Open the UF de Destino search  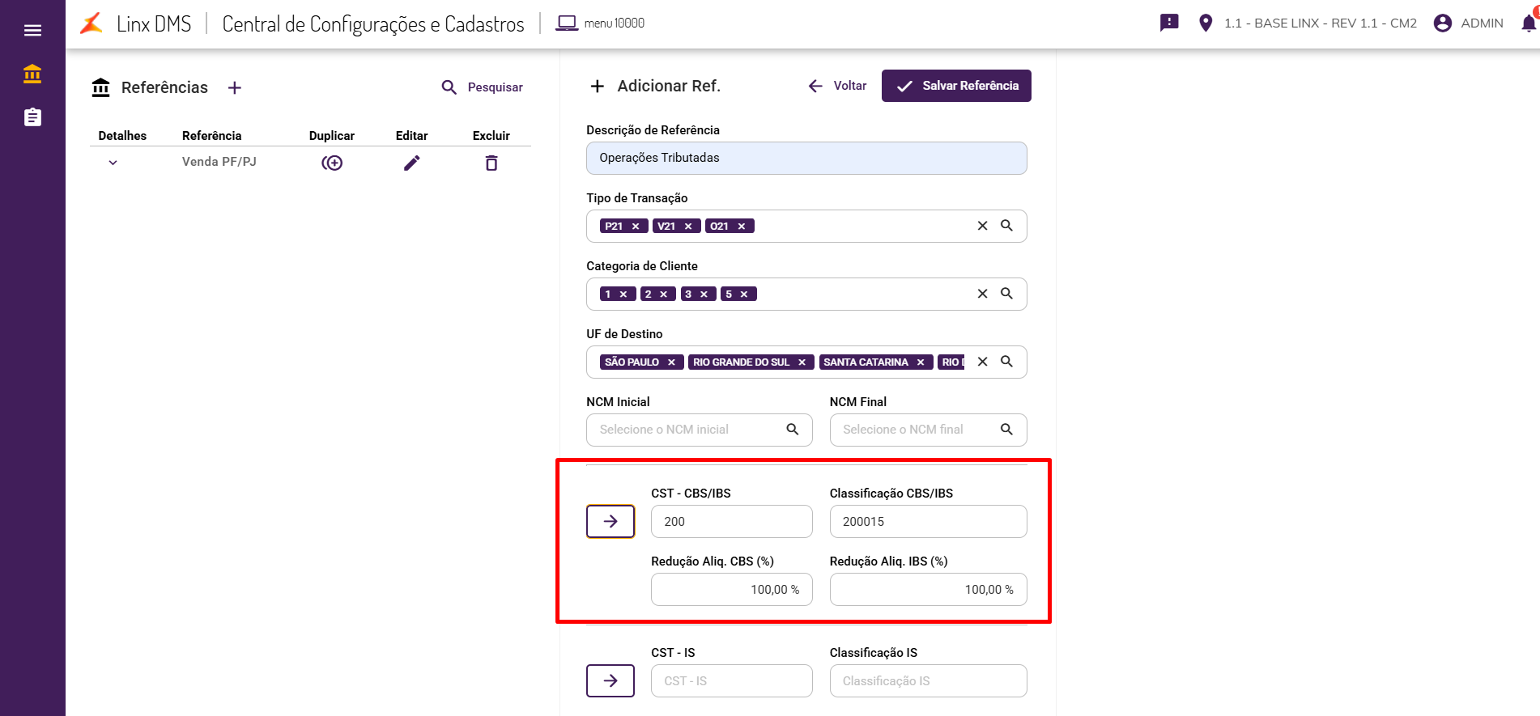click(1006, 362)
